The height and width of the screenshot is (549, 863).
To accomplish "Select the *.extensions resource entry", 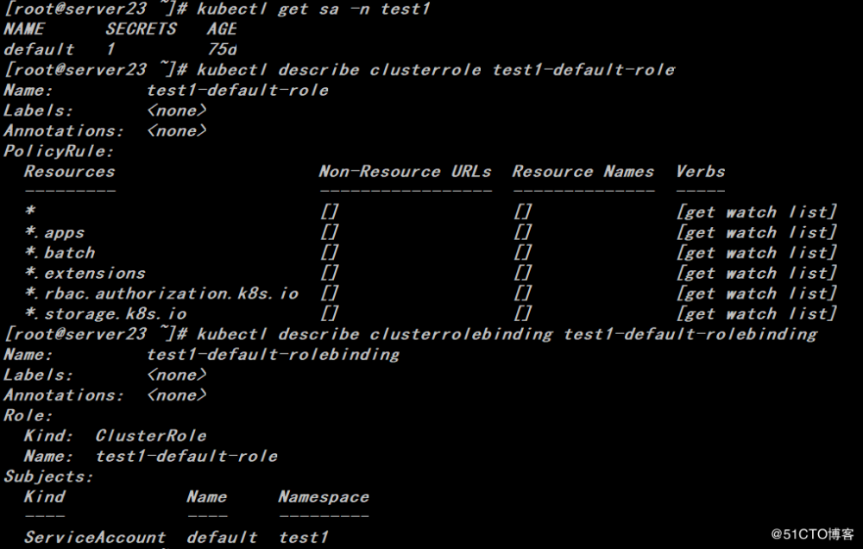I will pyautogui.click(x=85, y=273).
